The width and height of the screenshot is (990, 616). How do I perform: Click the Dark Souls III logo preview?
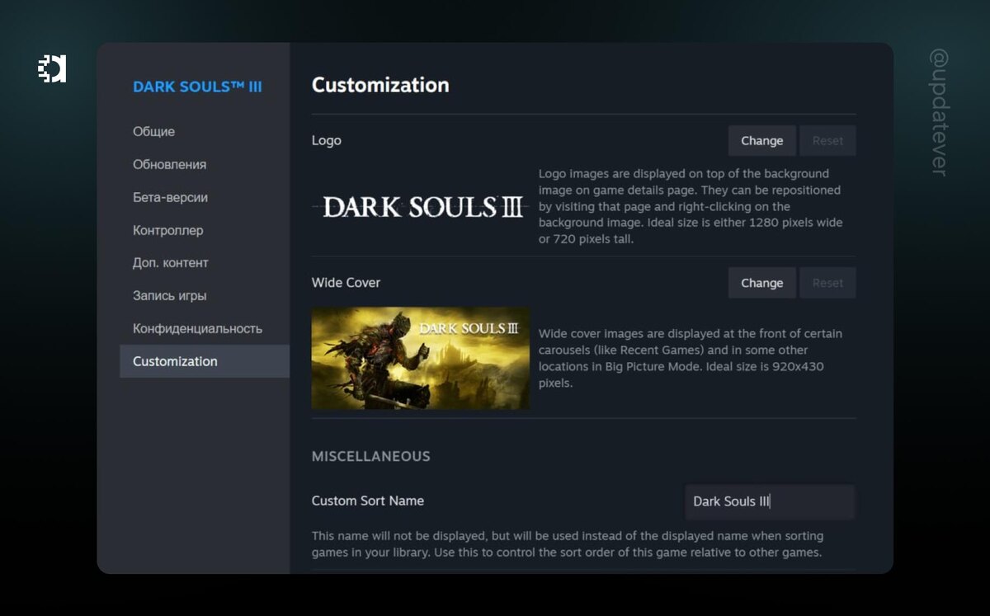(421, 207)
